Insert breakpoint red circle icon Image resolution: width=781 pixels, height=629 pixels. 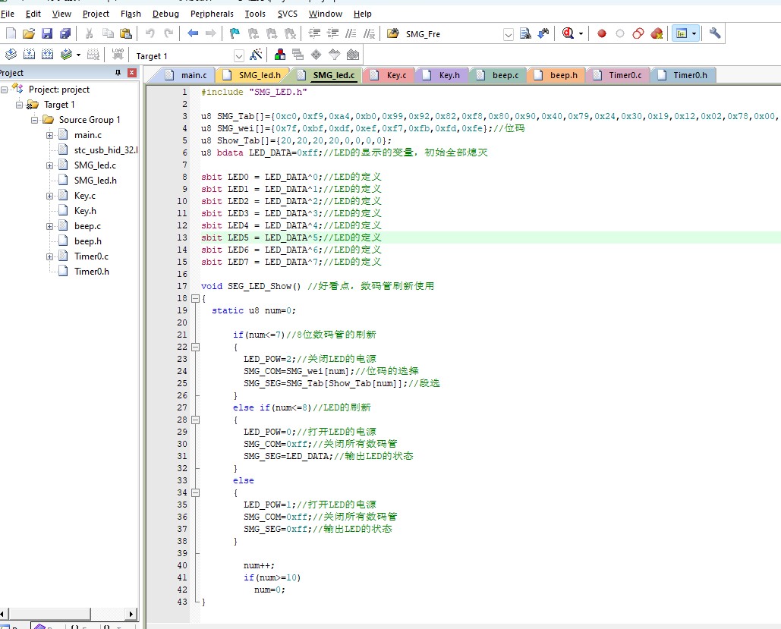602,33
